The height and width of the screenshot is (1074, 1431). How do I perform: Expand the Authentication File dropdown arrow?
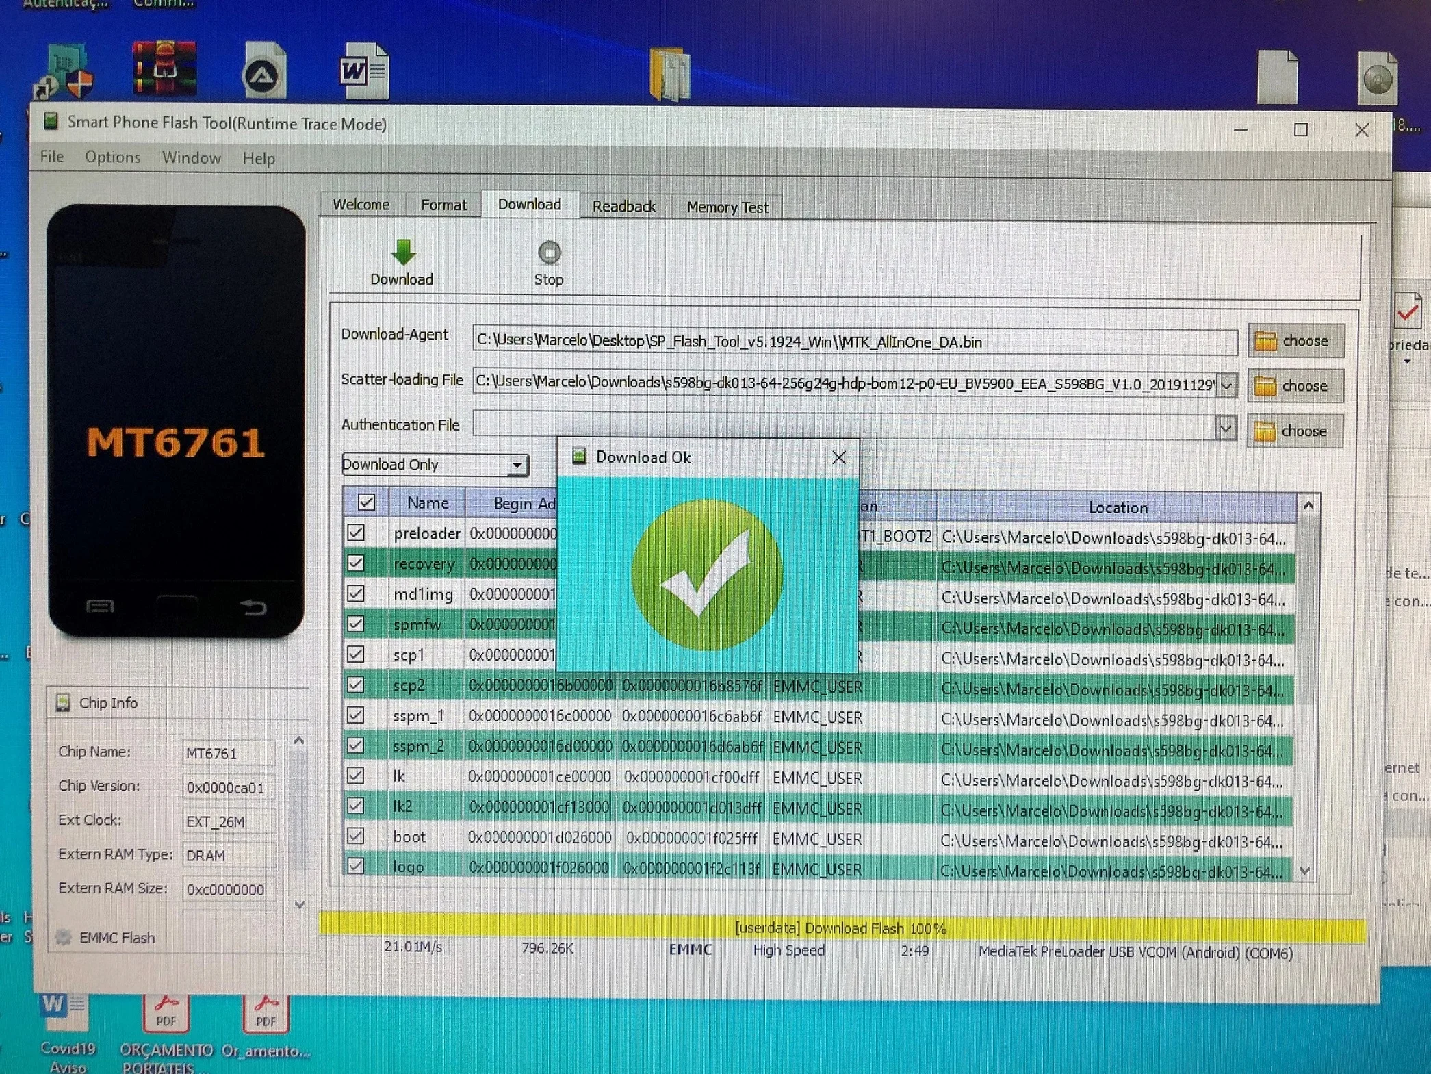(1225, 429)
